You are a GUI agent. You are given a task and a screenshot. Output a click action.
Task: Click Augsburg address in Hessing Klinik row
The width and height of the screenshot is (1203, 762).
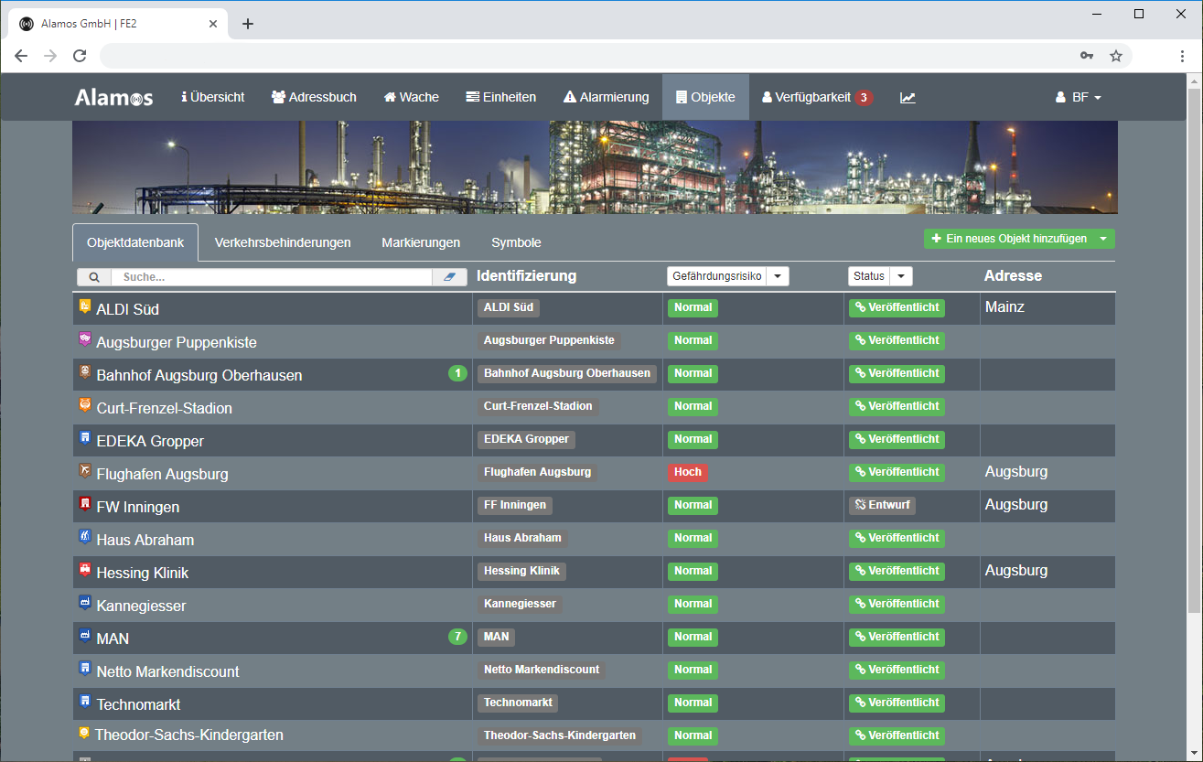(1016, 571)
